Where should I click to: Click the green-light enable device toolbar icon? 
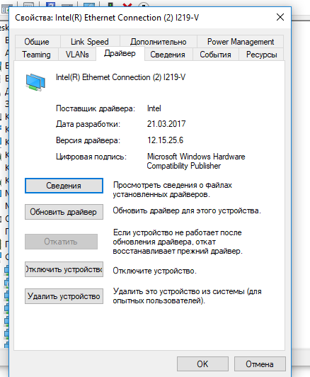[110, 4]
